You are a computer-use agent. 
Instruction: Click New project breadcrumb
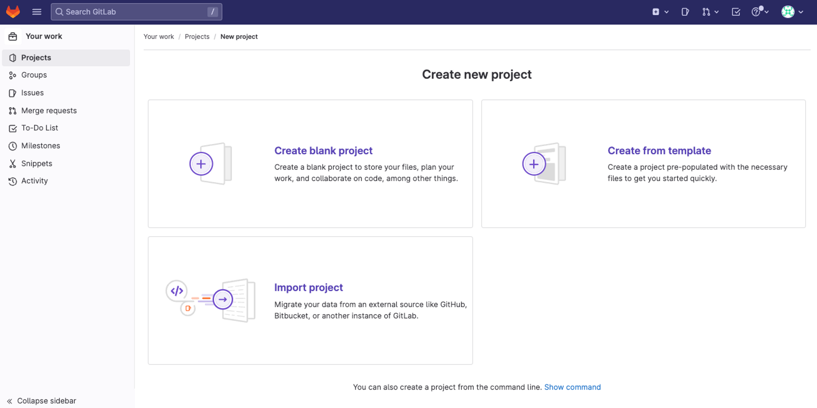point(239,37)
